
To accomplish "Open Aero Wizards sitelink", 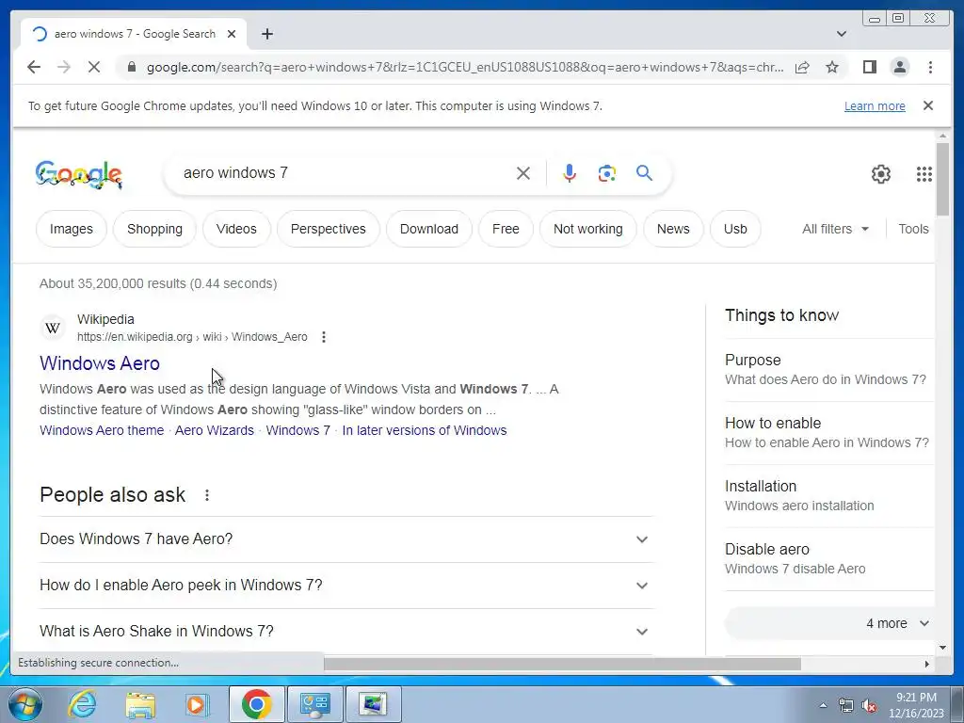I will [x=215, y=430].
